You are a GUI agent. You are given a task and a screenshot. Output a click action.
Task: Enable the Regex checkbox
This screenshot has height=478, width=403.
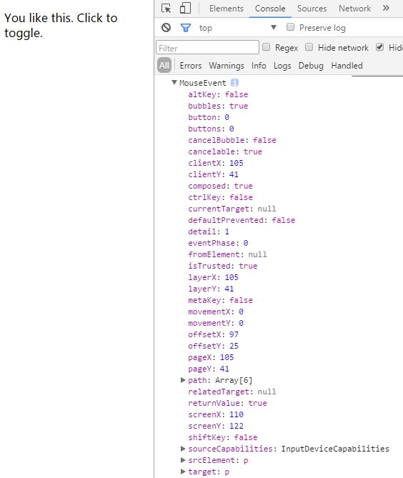266,47
